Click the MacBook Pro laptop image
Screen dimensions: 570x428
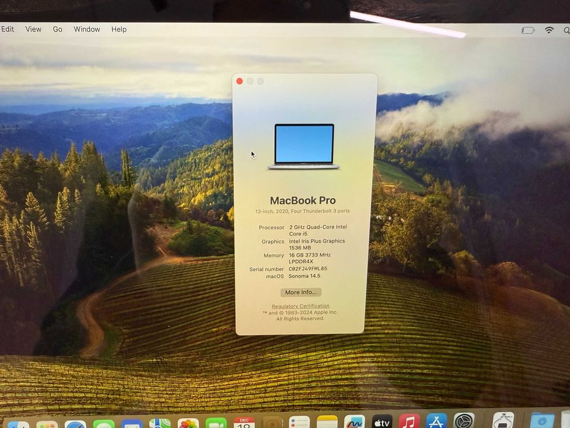point(304,146)
